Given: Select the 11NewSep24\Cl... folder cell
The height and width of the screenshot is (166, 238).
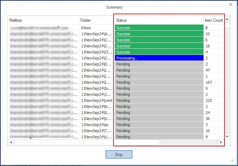Looking at the screenshot, I should click(x=96, y=52).
